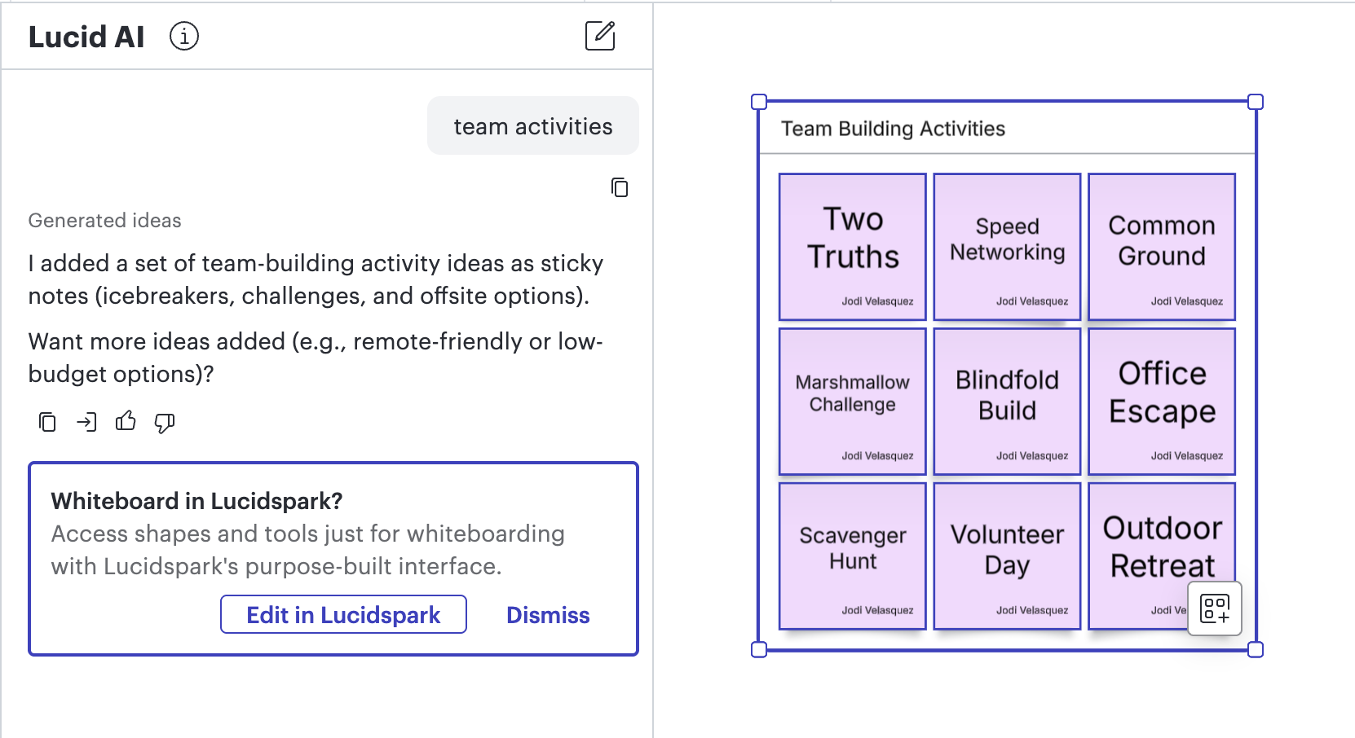1355x738 pixels.
Task: Copy the generated ideas response
Action: click(x=47, y=422)
